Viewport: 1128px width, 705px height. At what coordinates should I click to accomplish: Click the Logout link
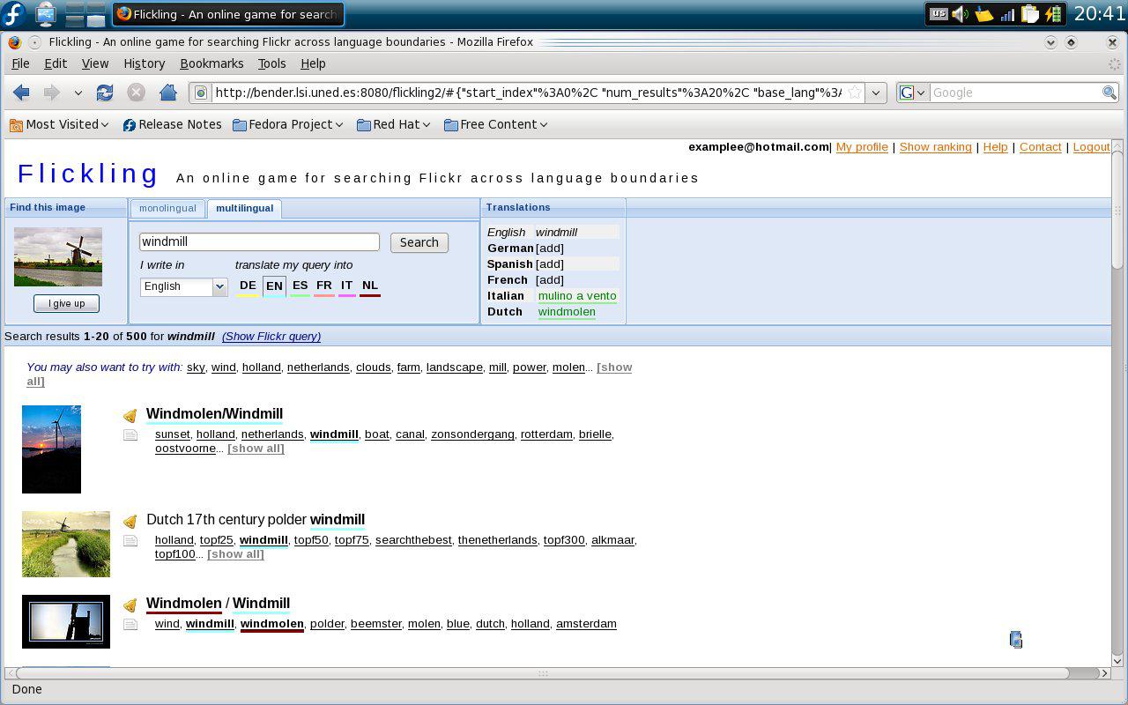pos(1091,147)
